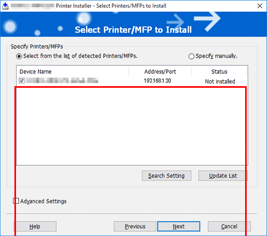Refresh printers with Update List

223,176
